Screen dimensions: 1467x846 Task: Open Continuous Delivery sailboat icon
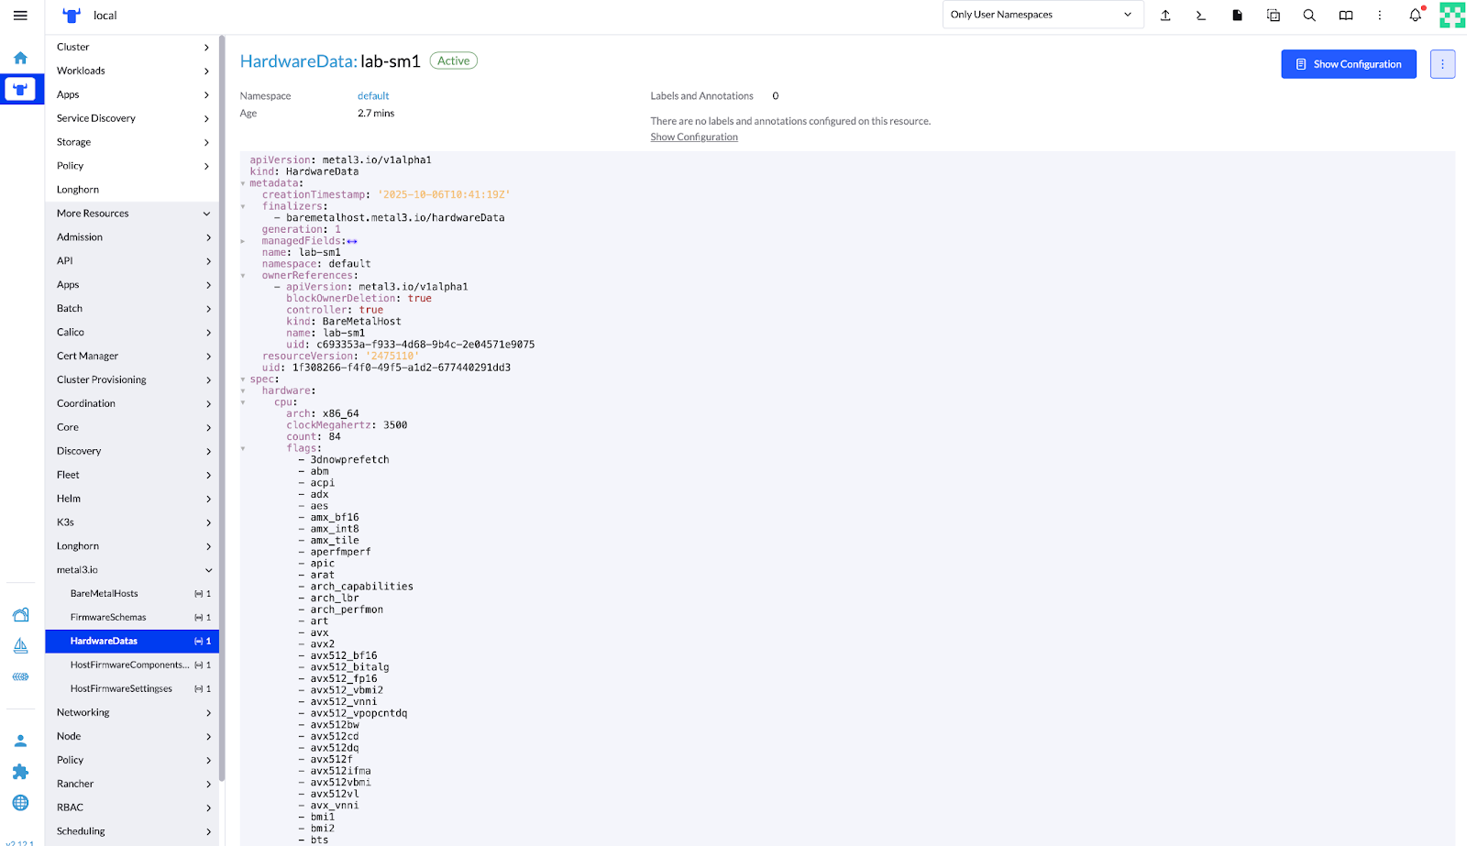(20, 646)
